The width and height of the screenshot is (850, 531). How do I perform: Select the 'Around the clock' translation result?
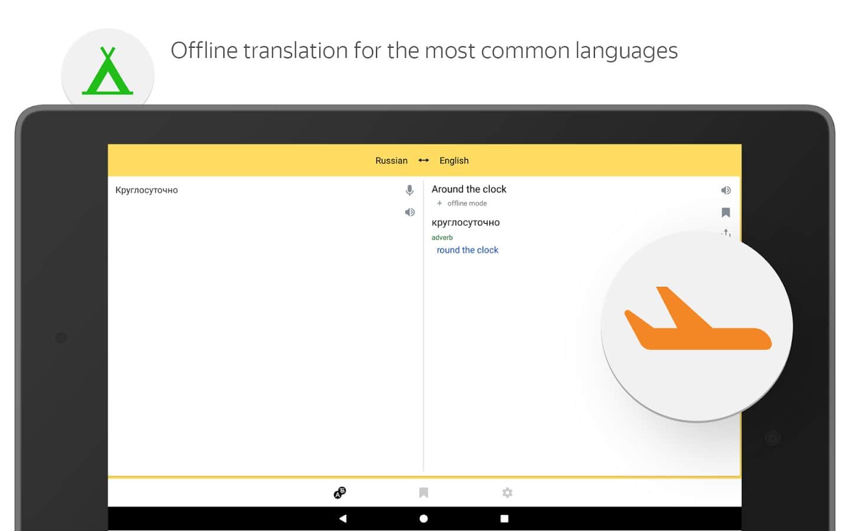click(x=469, y=189)
